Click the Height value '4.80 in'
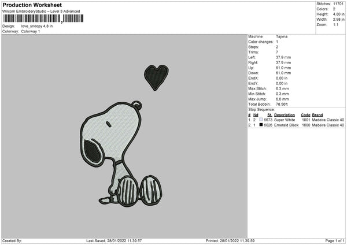 tap(338, 14)
